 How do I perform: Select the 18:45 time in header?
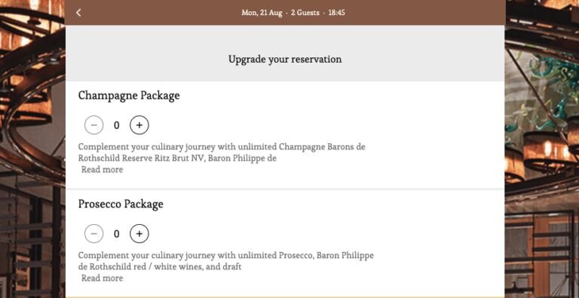(x=336, y=13)
